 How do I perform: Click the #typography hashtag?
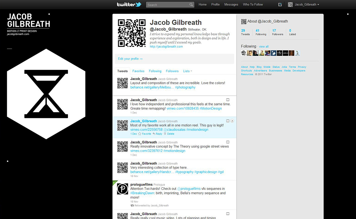tap(184, 172)
